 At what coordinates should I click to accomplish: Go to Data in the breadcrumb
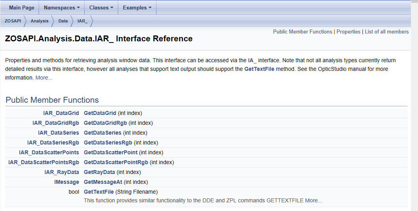click(63, 21)
